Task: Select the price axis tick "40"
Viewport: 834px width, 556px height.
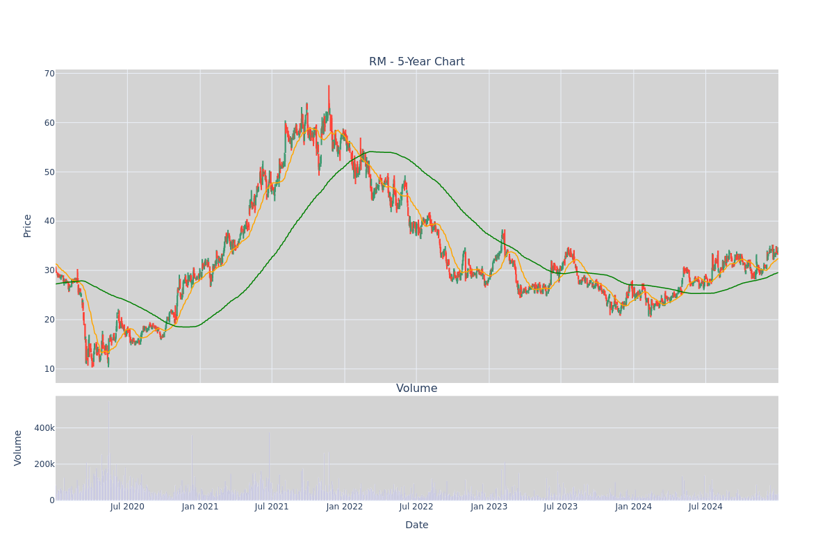Action: coord(49,221)
